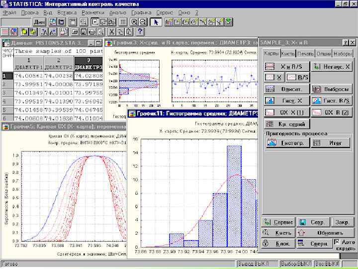
Task: Activate the График3 window title bar
Action: [181, 42]
